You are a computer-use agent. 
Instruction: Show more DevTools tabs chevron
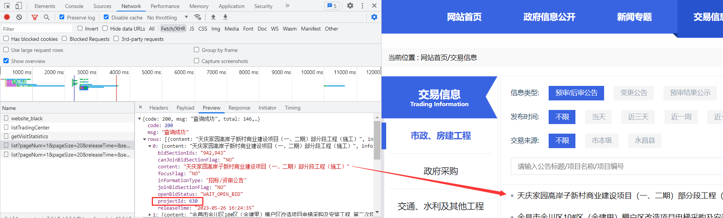pos(287,6)
